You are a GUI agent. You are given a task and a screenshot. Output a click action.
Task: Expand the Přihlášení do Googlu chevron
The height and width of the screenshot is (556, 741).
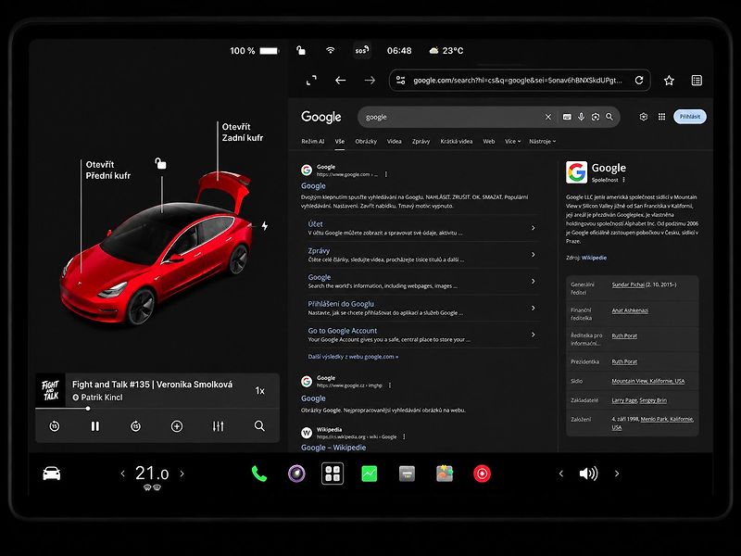[534, 308]
